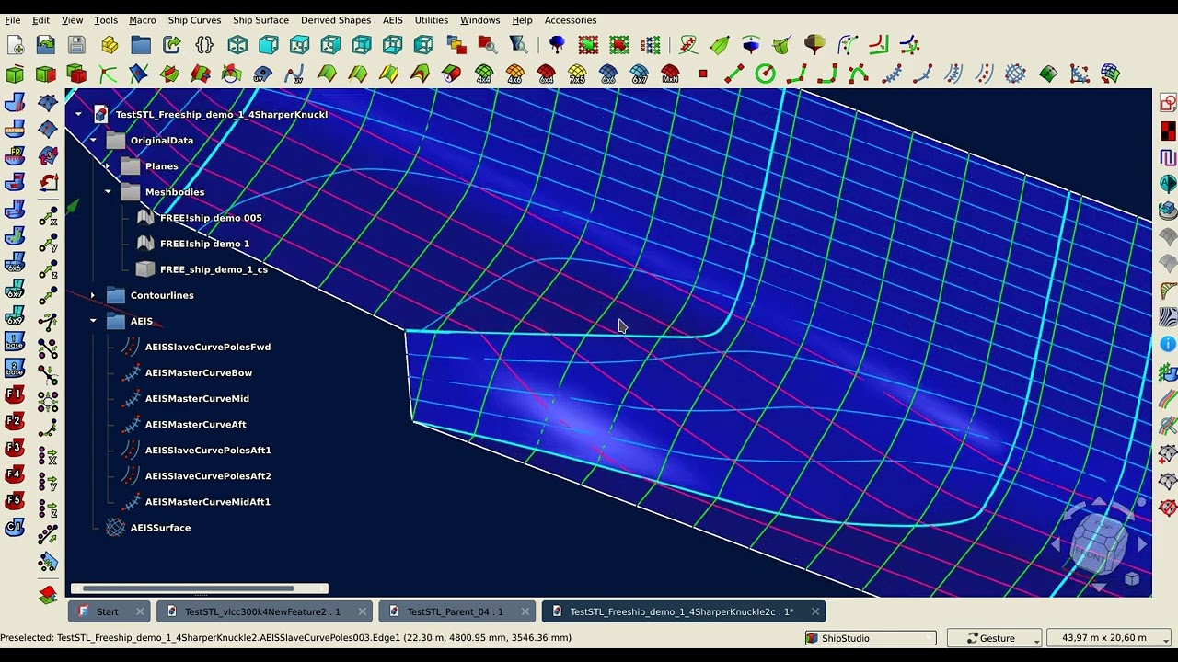Screen dimensions: 1178x662
Task: Select AEISSlaveCurvePolesAft1 tree item
Action: pyautogui.click(x=208, y=450)
